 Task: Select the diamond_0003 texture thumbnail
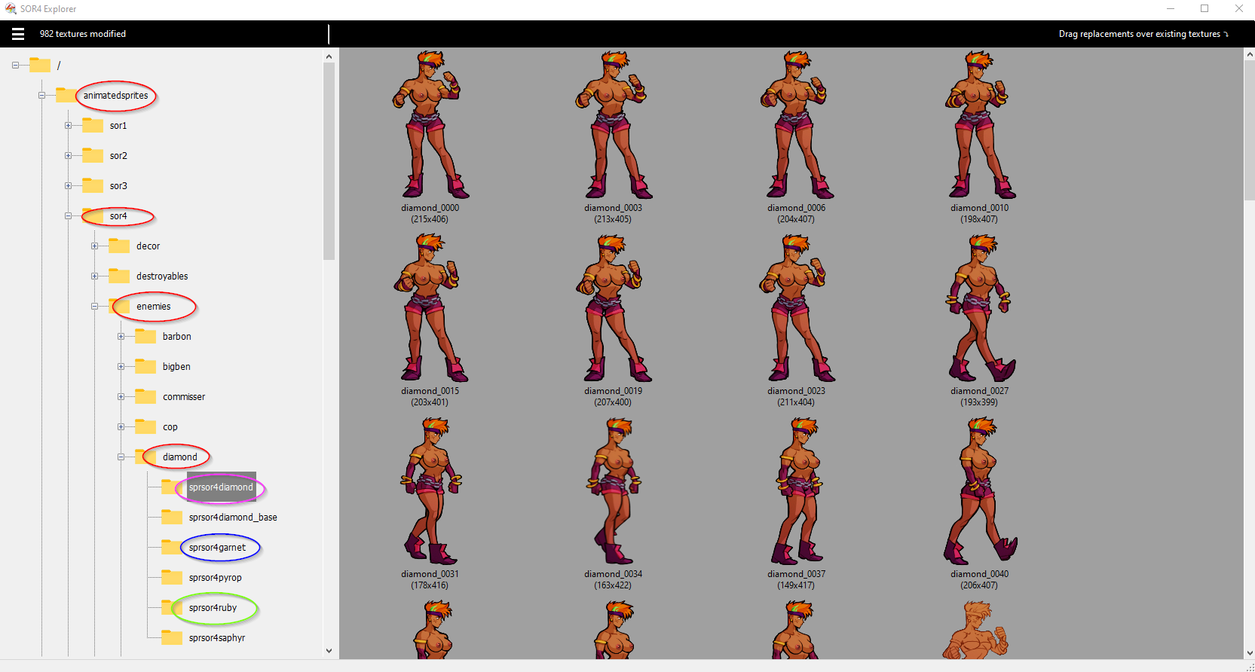(x=614, y=125)
